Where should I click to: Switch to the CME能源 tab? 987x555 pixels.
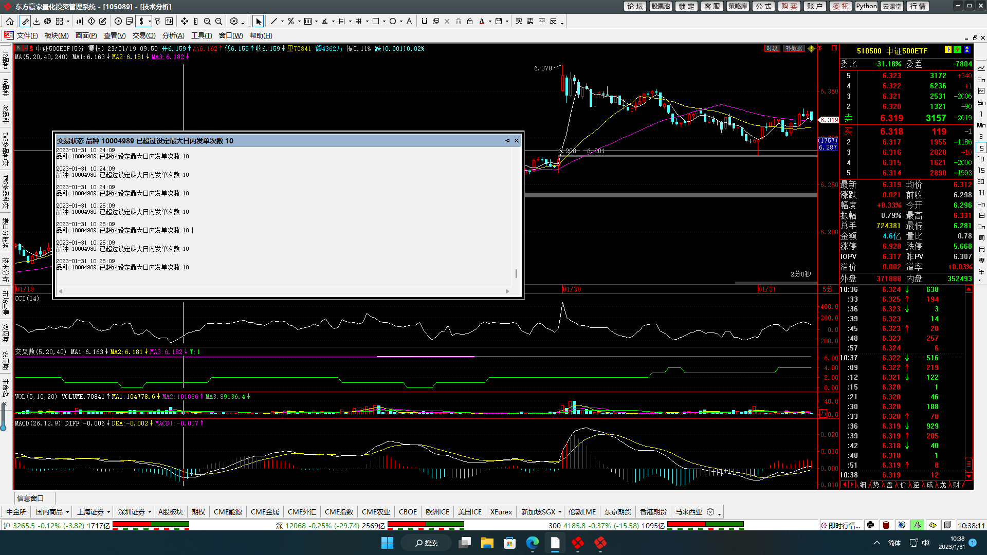coord(228,512)
